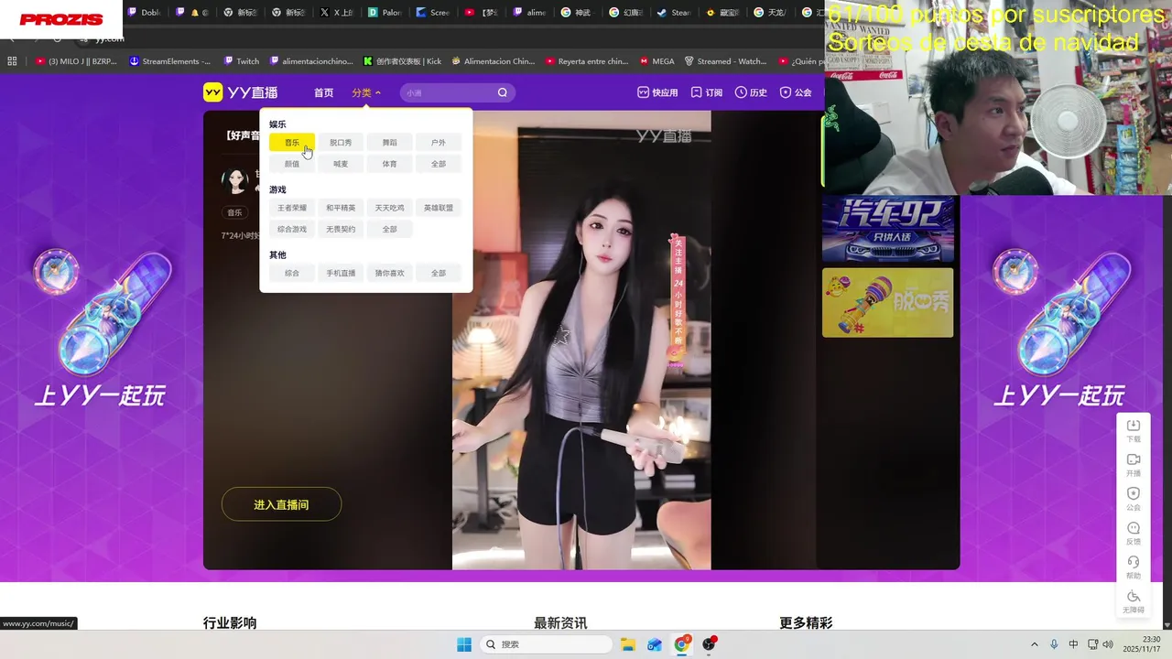This screenshot has width=1172, height=659.
Task: Click the featured live stream video
Action: pyautogui.click(x=581, y=340)
